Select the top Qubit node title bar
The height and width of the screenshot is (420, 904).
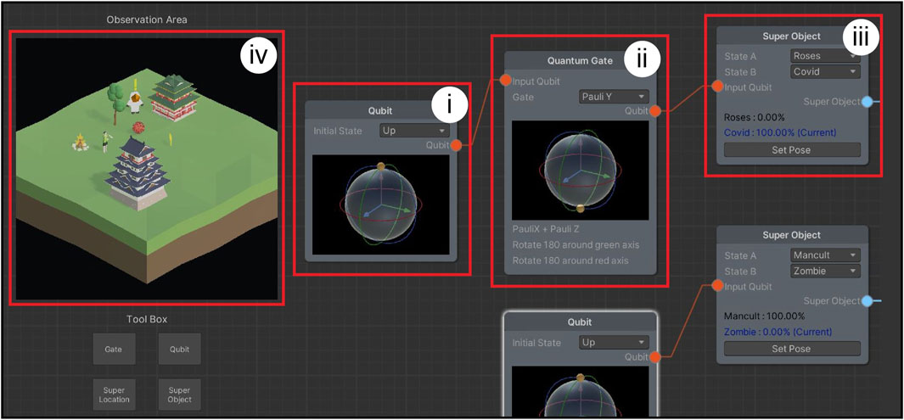click(380, 110)
